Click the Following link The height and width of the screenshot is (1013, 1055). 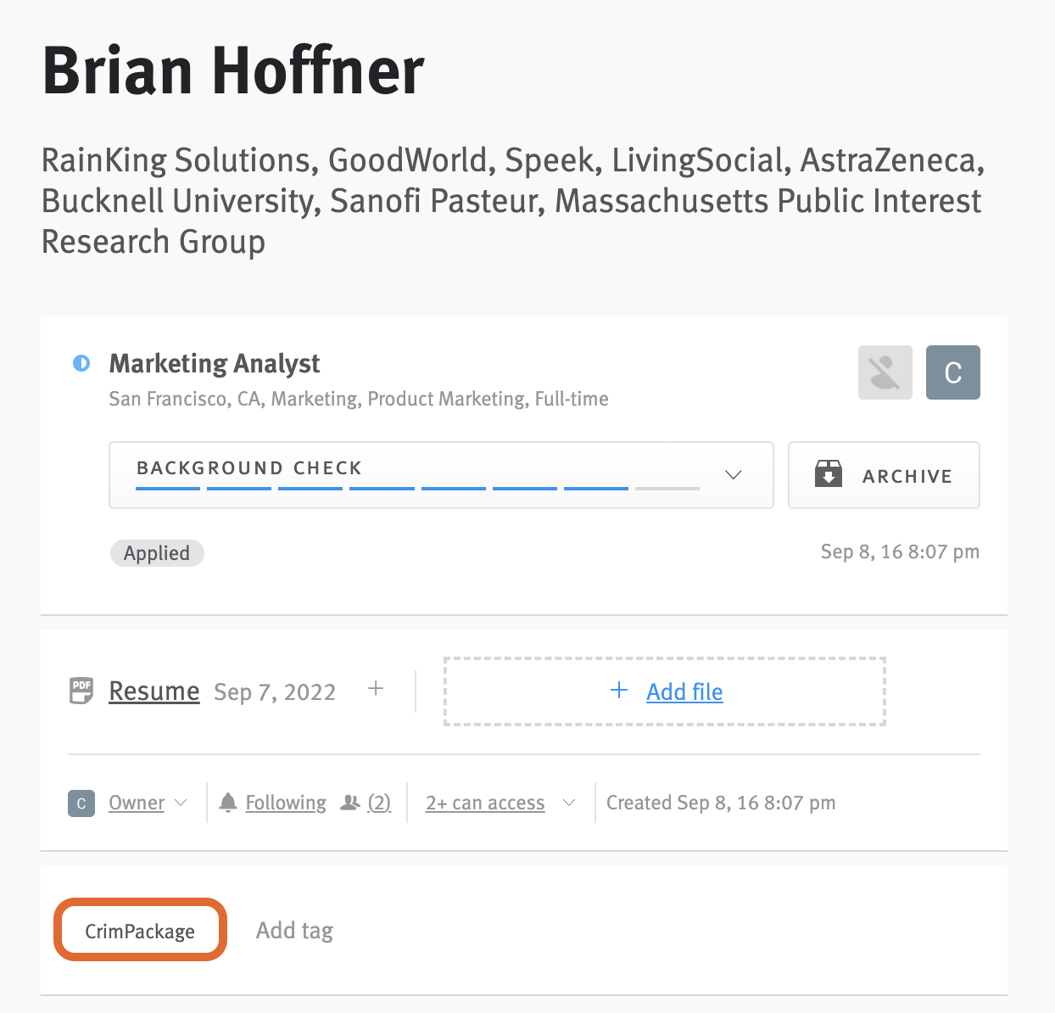coord(286,803)
